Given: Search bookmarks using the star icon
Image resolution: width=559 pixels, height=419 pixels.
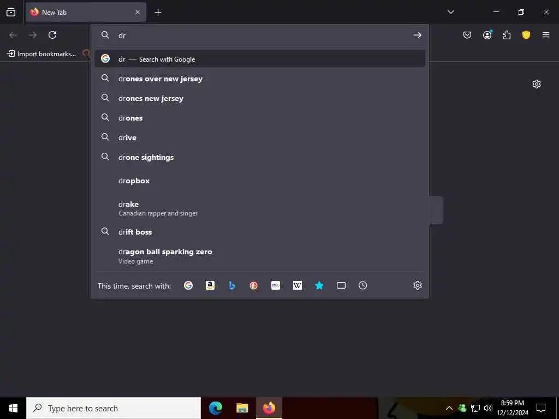Looking at the screenshot, I should [x=319, y=285].
